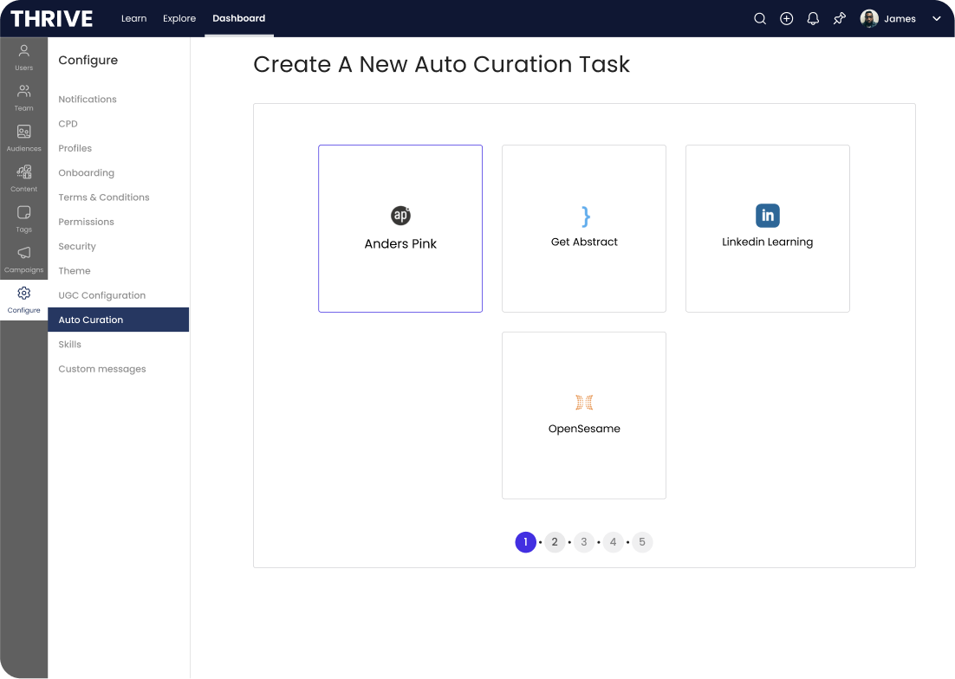Click Create A New Auto Curation Task heading

click(x=442, y=64)
